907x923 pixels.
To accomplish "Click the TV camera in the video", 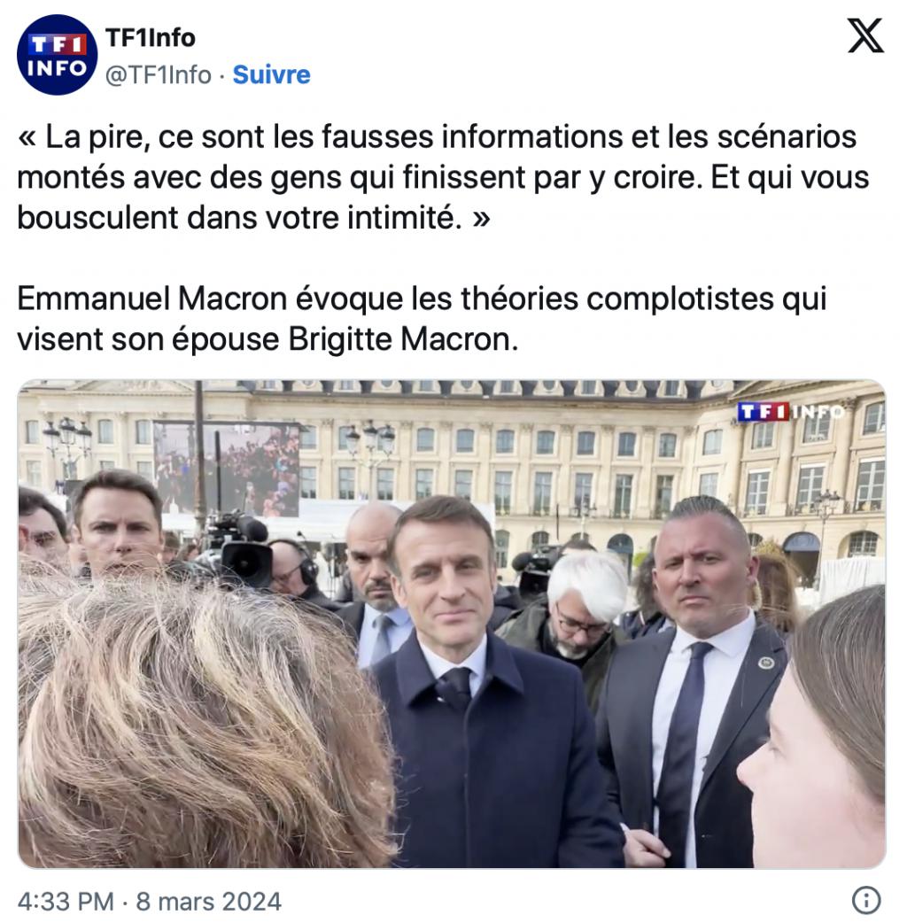I will [x=238, y=547].
